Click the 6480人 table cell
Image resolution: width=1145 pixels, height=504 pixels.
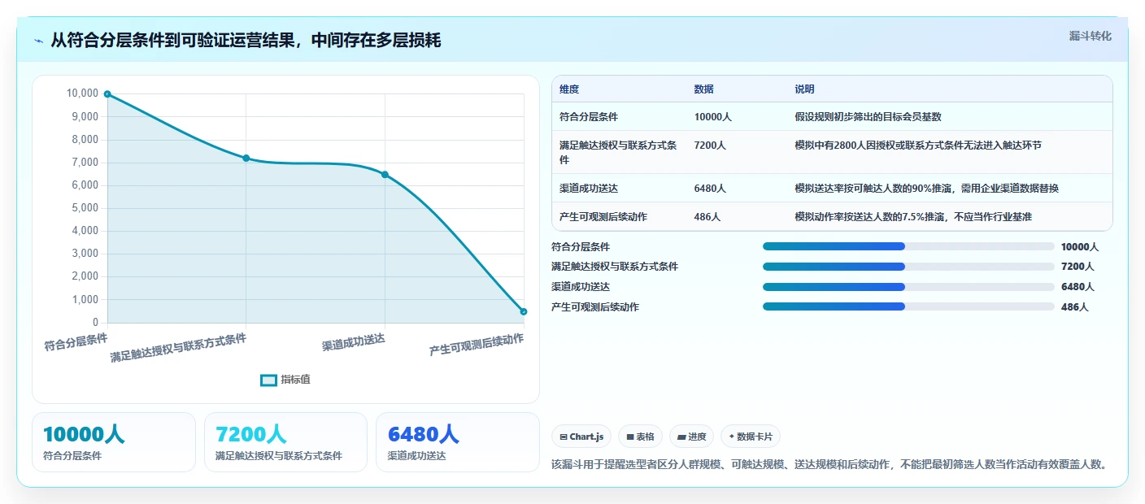click(x=710, y=189)
